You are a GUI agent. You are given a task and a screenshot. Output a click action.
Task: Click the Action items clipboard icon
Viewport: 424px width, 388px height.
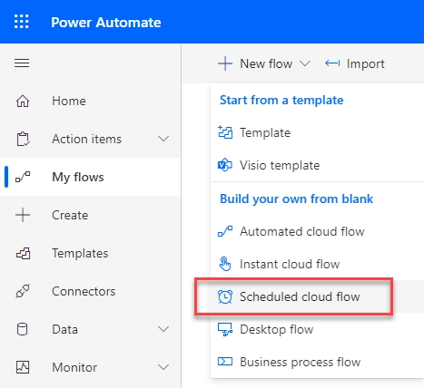pyautogui.click(x=23, y=139)
